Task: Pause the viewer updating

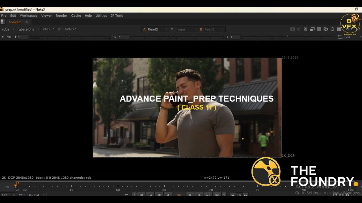Action: click(339, 29)
